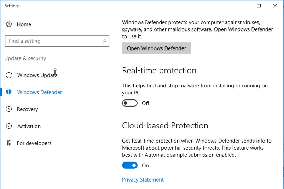Click the Windows Update sync icon

pos(9,75)
